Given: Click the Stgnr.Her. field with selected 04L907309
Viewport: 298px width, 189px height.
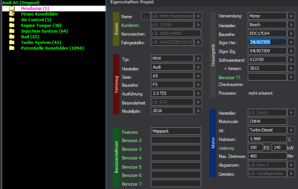Looking at the screenshot, I should tap(267, 42).
